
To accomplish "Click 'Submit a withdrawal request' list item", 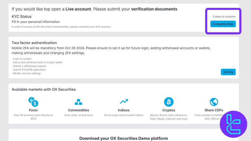I will coord(29,66).
